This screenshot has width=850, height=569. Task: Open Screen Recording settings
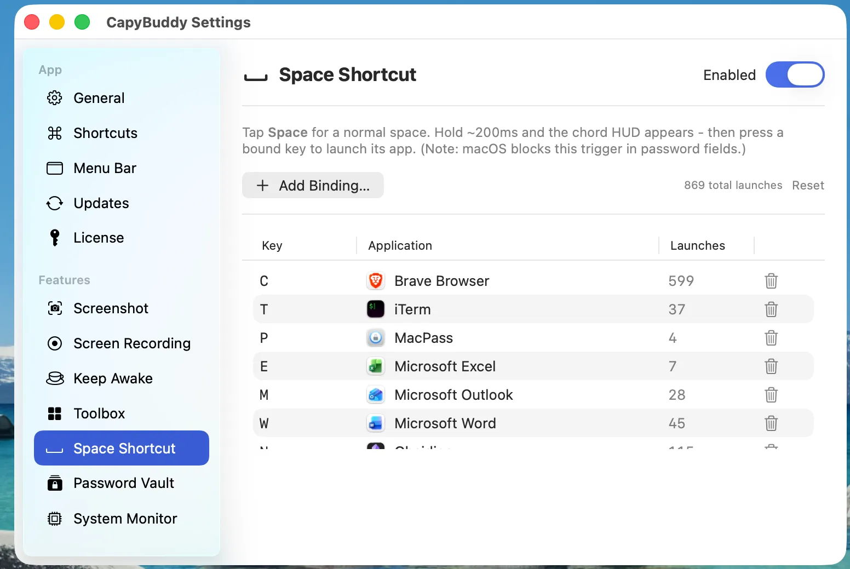point(122,343)
